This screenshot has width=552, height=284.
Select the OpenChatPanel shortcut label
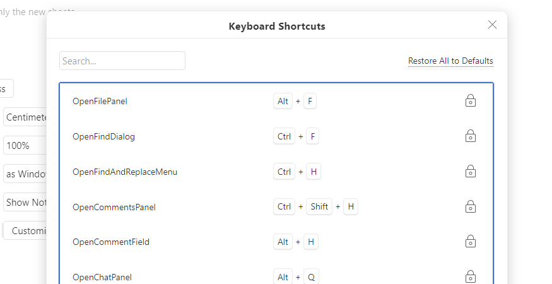tap(102, 277)
